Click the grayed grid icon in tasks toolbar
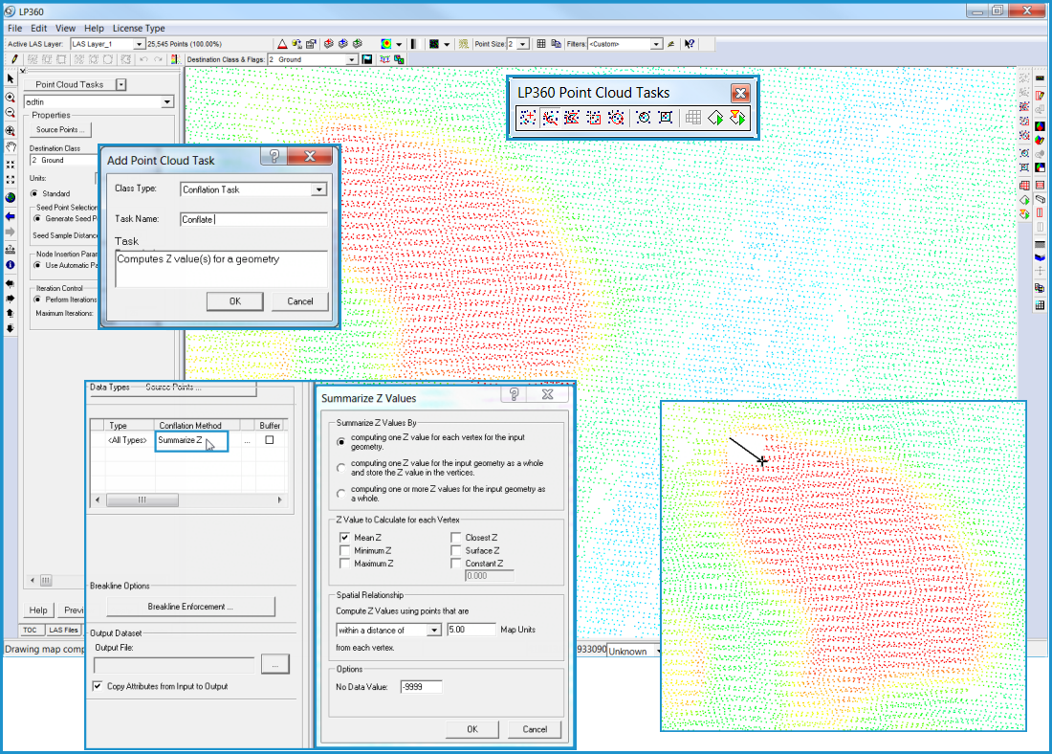1052x754 pixels. (693, 118)
